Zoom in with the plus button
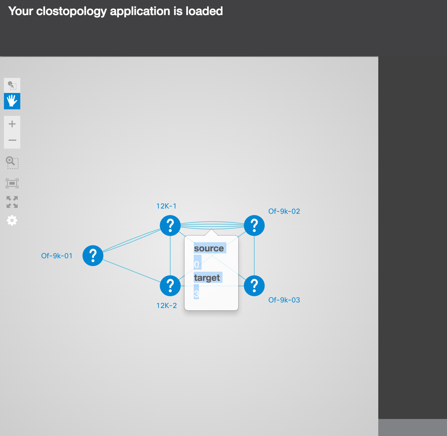The width and height of the screenshot is (447, 436). 12,124
